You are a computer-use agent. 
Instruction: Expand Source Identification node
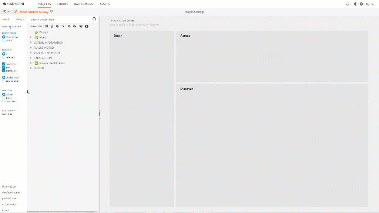click(x=31, y=63)
